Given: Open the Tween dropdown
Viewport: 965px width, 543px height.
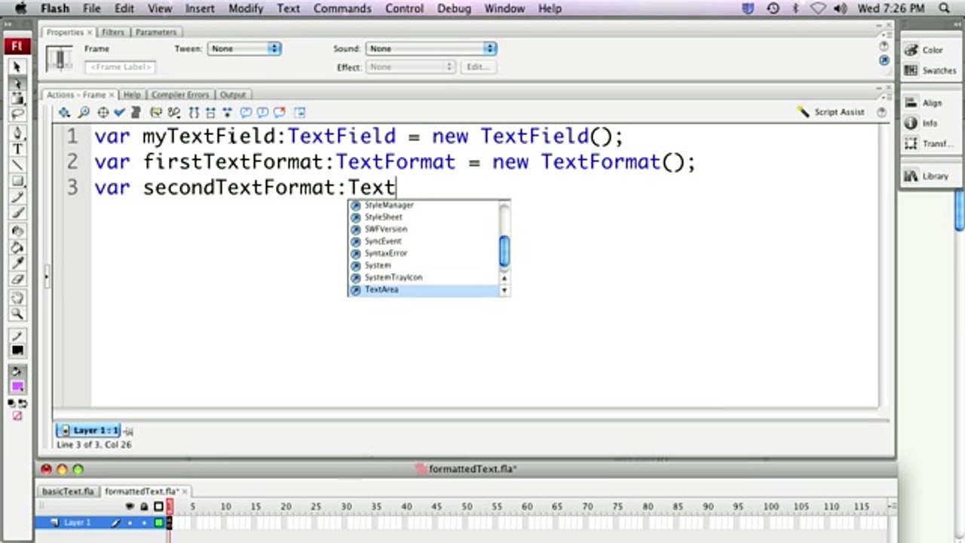Looking at the screenshot, I should point(243,48).
